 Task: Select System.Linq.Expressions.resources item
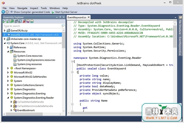coord(36,60)
